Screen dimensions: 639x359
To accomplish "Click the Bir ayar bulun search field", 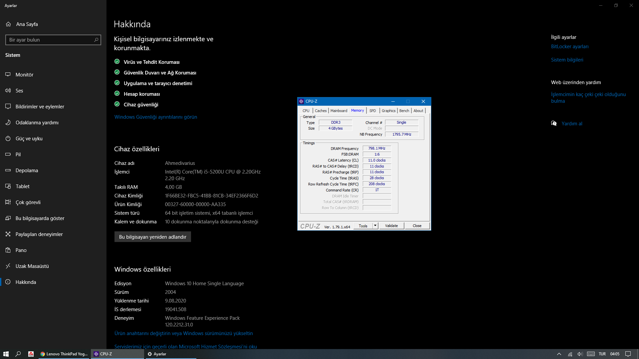I will (50, 40).
